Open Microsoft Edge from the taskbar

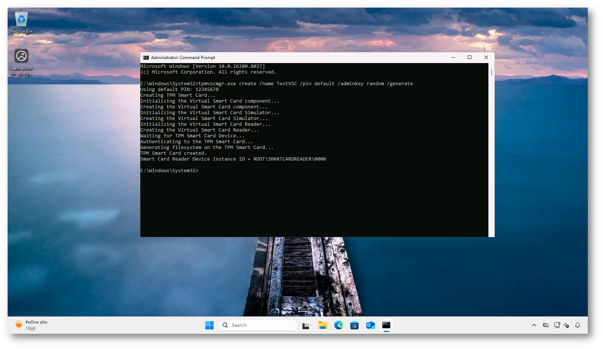(338, 325)
